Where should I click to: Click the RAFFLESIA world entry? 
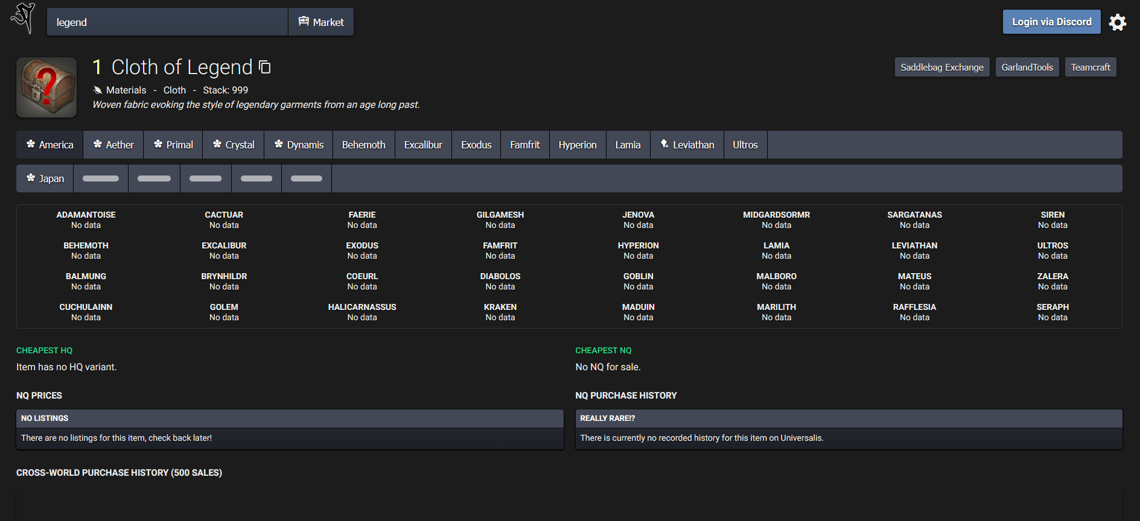point(915,312)
